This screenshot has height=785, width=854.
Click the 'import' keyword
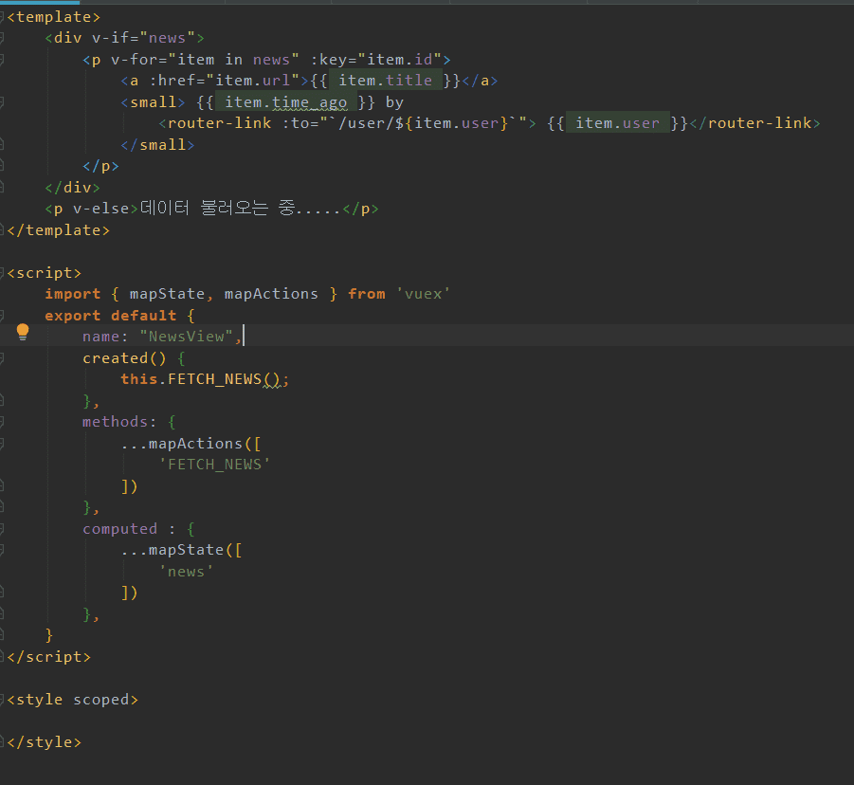click(x=72, y=294)
